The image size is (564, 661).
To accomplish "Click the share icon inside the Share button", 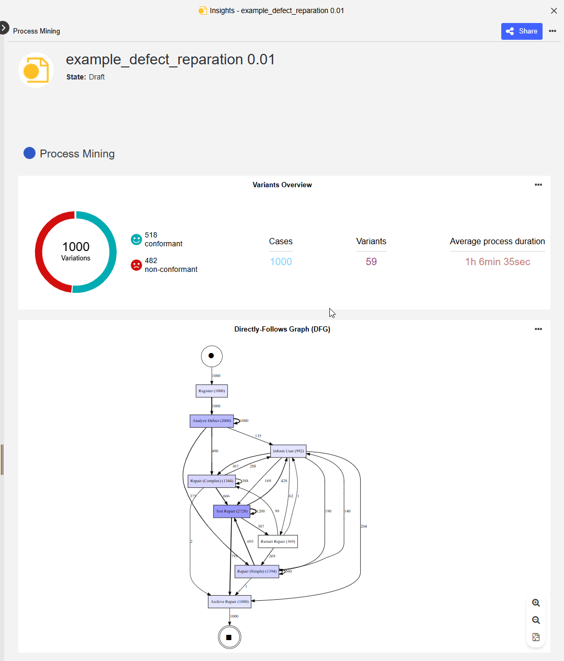I will click(x=509, y=31).
